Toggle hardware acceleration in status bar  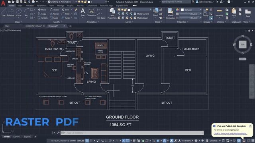[239, 141]
